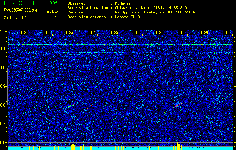The width and height of the screenshot is (236, 150).
Task: Click the 0.7 frequency axis label
Action: (3, 124)
